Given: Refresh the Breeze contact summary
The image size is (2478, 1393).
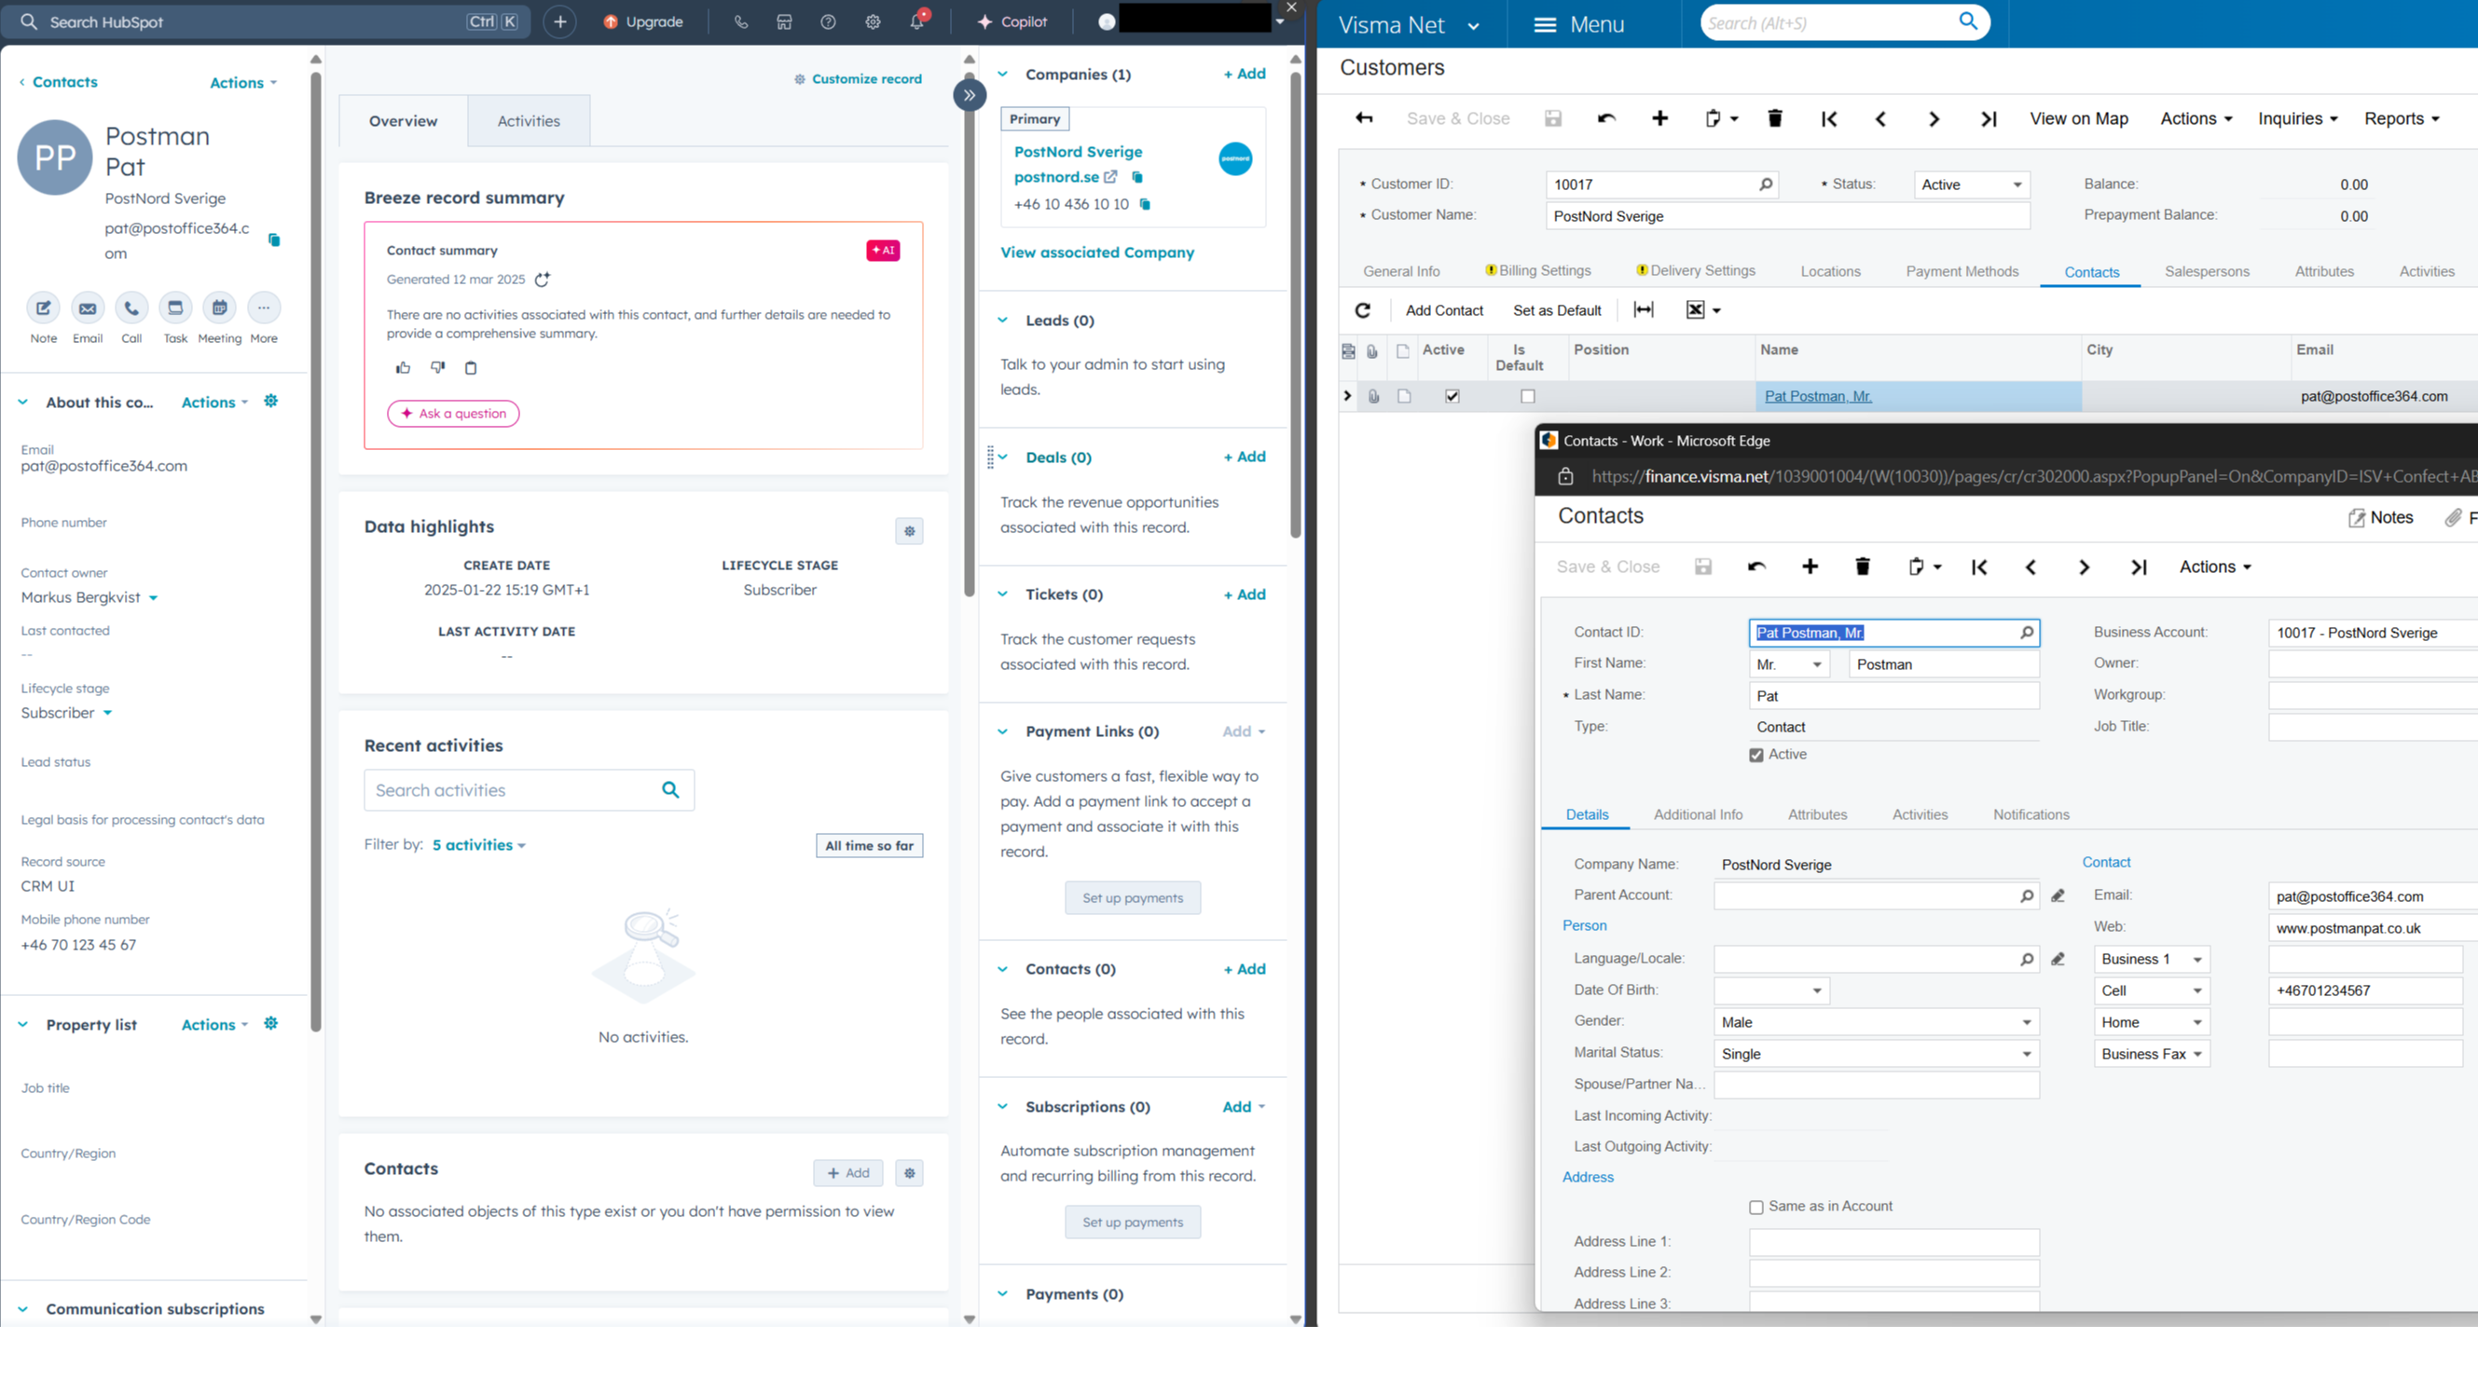Looking at the screenshot, I should coord(543,280).
